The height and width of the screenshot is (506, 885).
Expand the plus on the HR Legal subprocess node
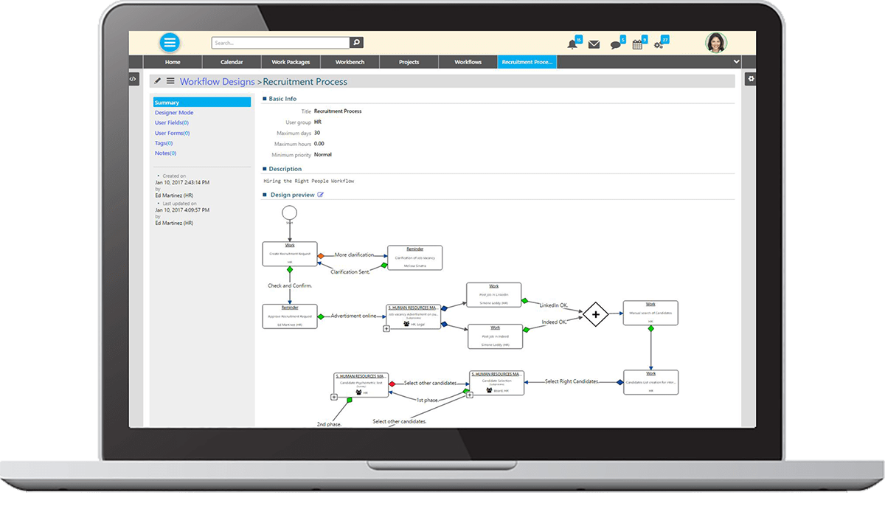pos(386,328)
